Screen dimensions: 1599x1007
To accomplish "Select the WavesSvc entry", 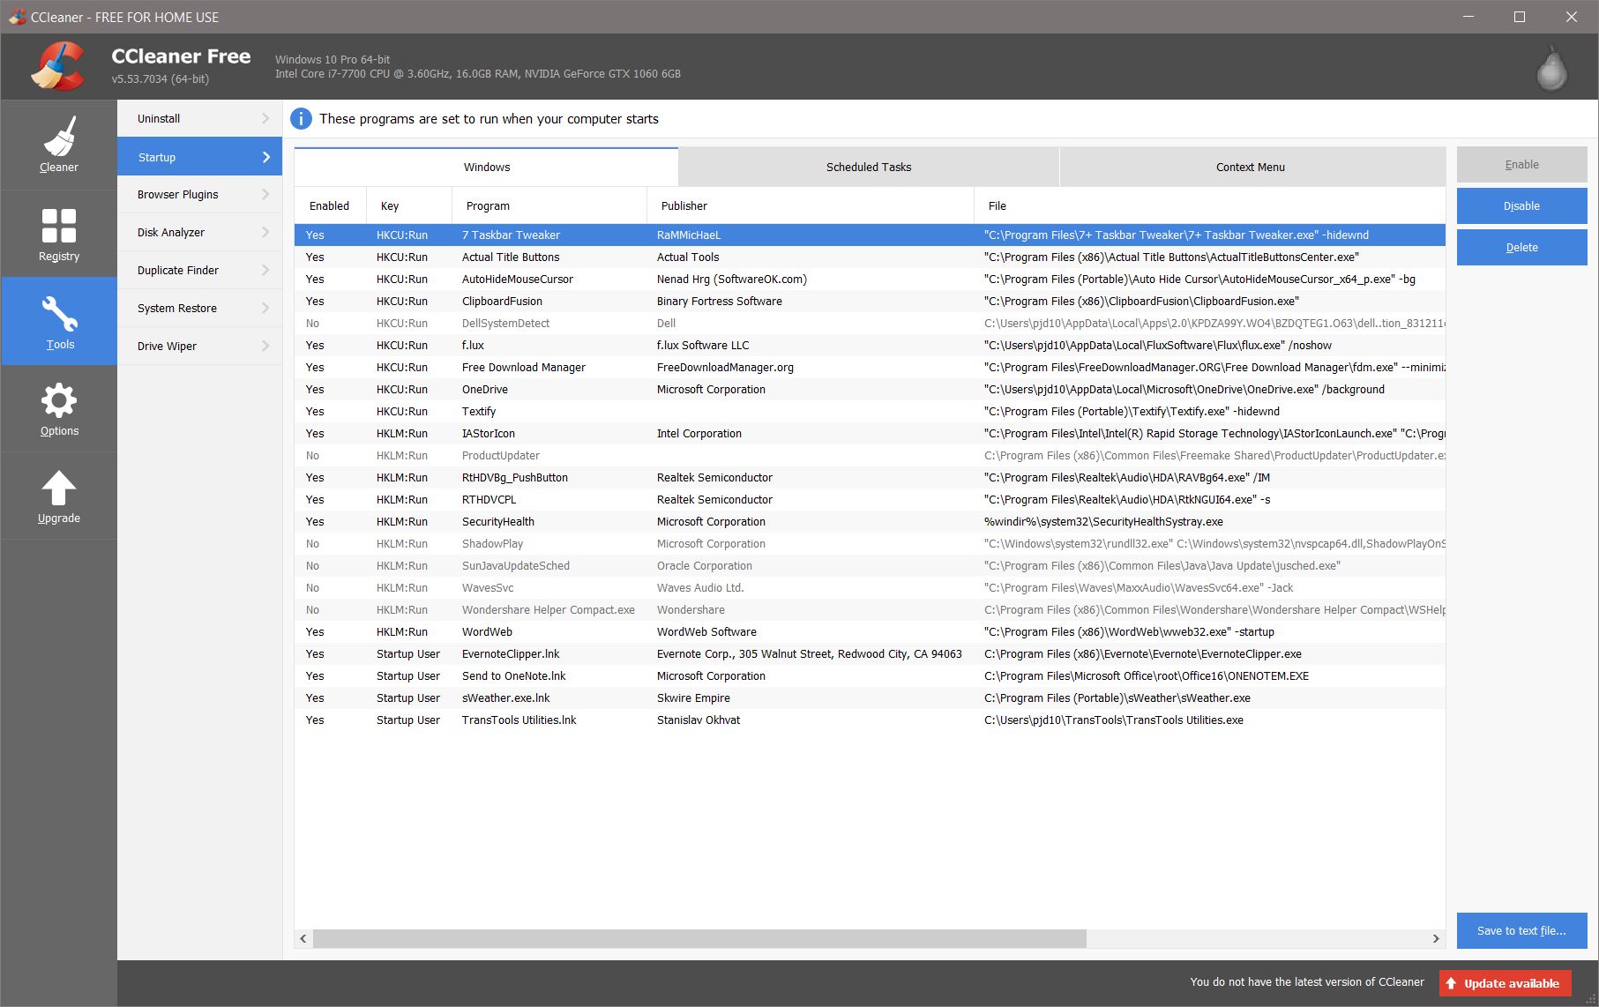I will [x=870, y=588].
